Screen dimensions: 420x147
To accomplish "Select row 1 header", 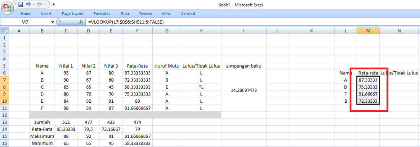I will [x=4, y=37].
